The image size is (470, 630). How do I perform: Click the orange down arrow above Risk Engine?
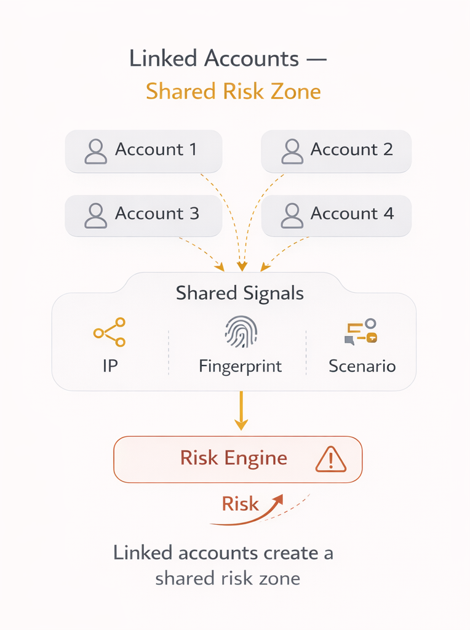pyautogui.click(x=241, y=411)
